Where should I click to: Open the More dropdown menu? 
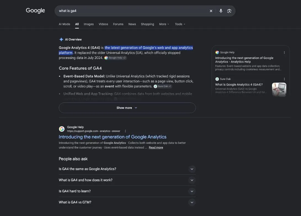tap(164, 24)
